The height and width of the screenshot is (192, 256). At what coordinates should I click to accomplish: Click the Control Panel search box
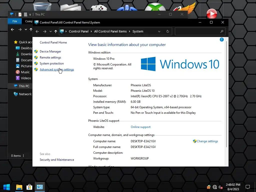coord(200,31)
